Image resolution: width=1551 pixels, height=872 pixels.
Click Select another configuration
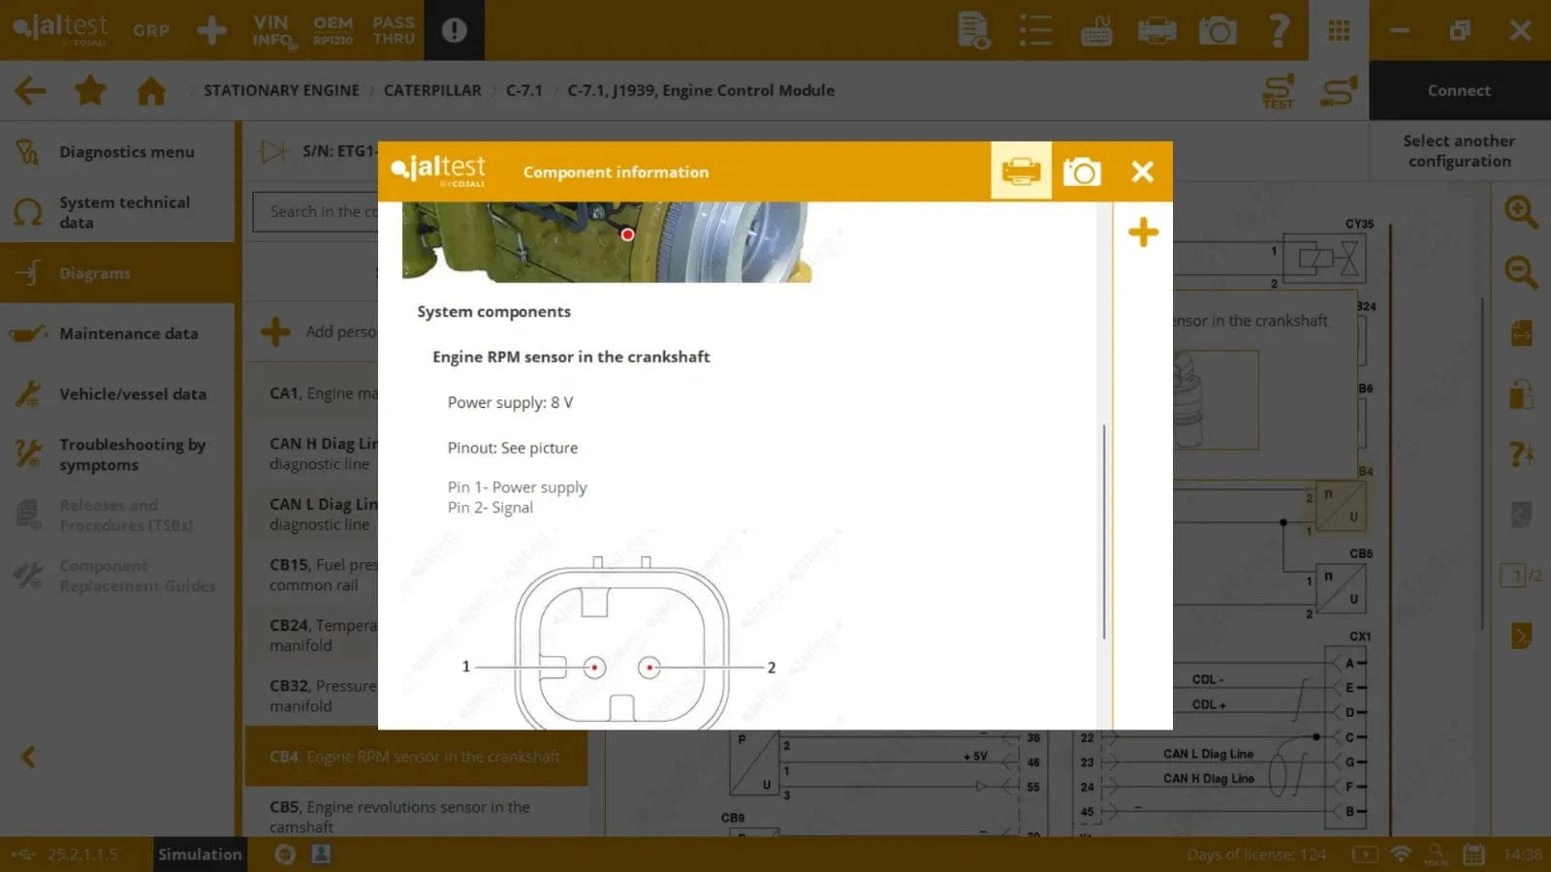pyautogui.click(x=1459, y=151)
